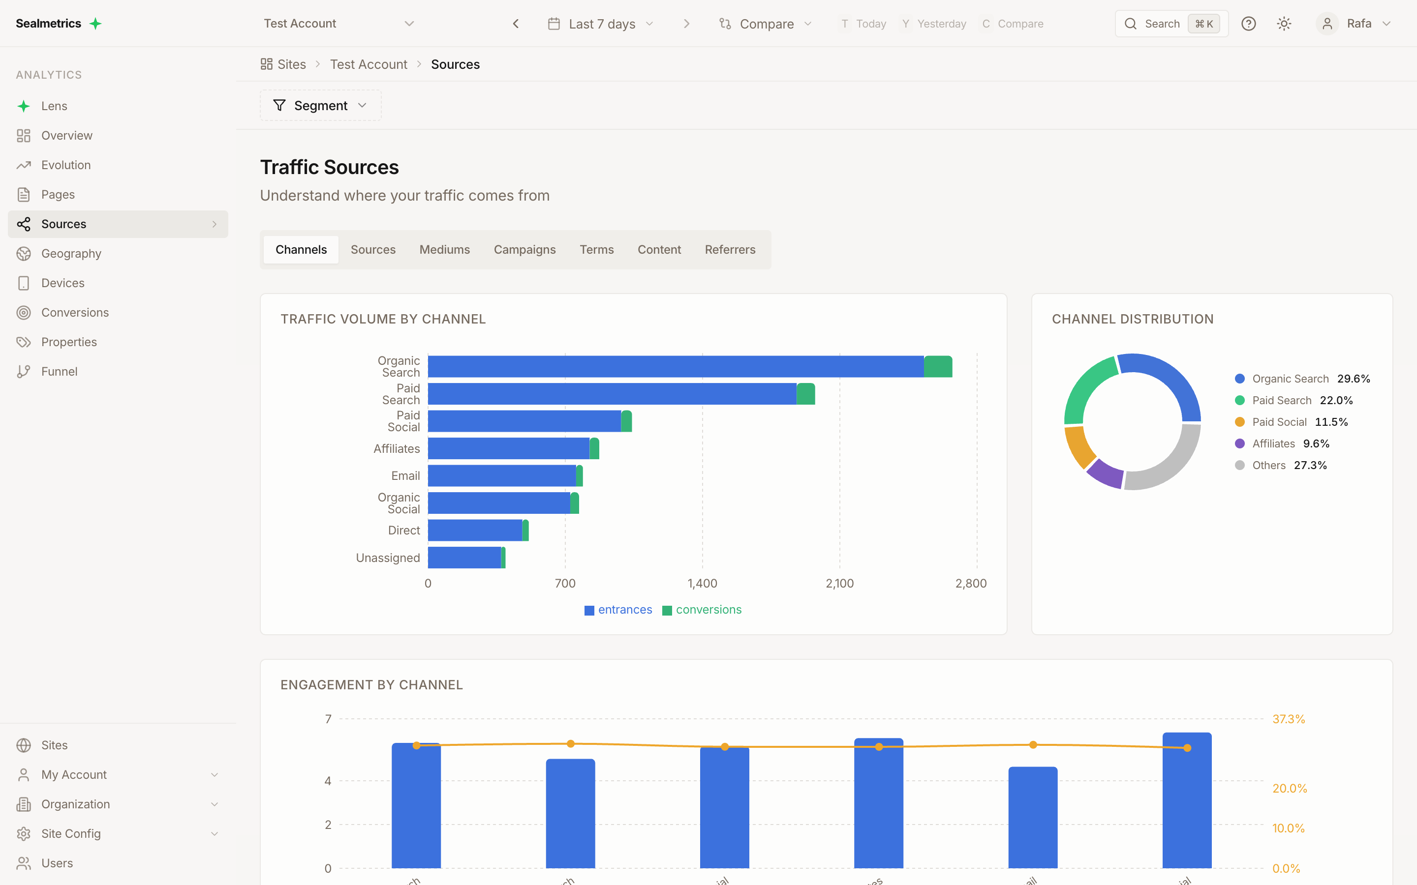The width and height of the screenshot is (1417, 885).
Task: Go to previous date range arrow
Action: pos(516,24)
